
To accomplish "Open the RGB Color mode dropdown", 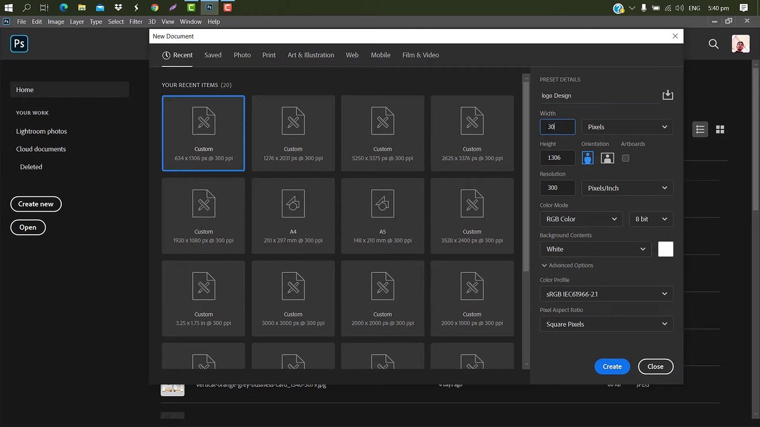I will point(581,219).
